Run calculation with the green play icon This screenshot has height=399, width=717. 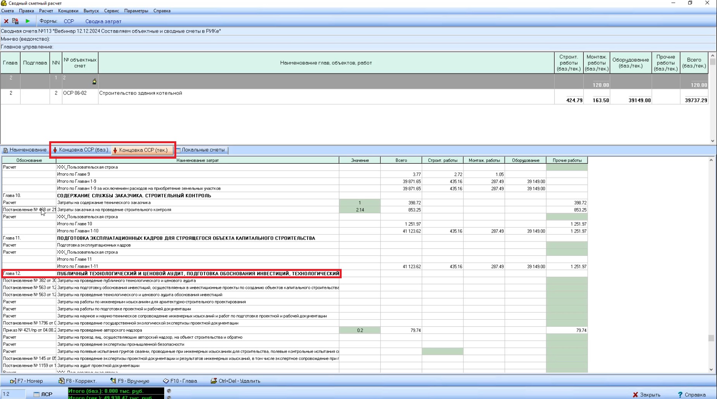pyautogui.click(x=28, y=21)
